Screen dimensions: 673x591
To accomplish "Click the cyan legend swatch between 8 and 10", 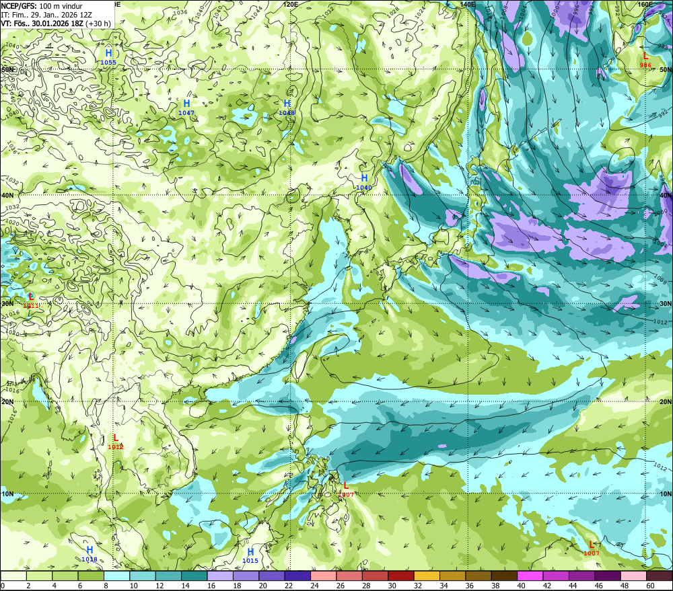I will point(116,576).
